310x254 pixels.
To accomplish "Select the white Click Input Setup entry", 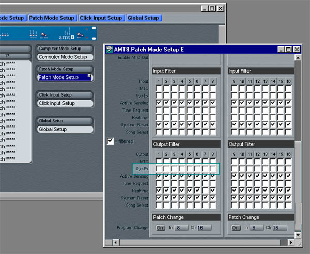I will click(65, 103).
